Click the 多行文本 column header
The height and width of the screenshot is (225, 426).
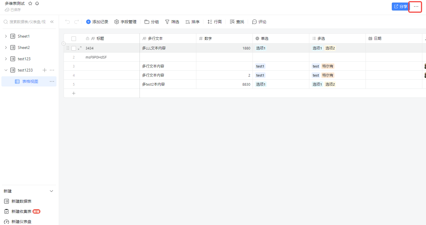[x=168, y=38]
